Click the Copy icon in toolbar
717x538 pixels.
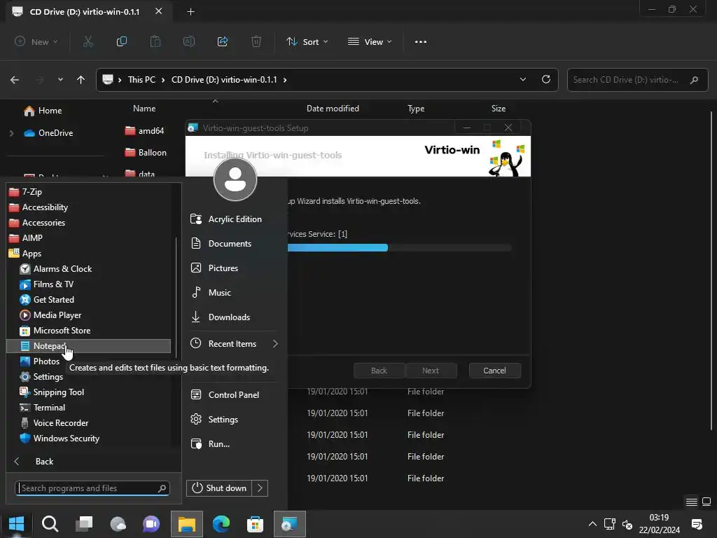pyautogui.click(x=122, y=41)
